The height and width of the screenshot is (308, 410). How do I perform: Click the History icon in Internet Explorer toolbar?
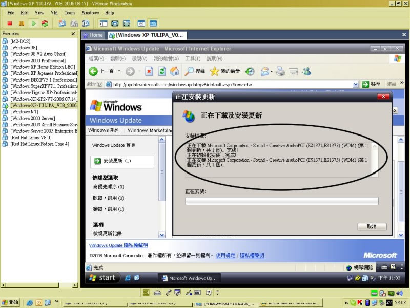click(x=250, y=71)
